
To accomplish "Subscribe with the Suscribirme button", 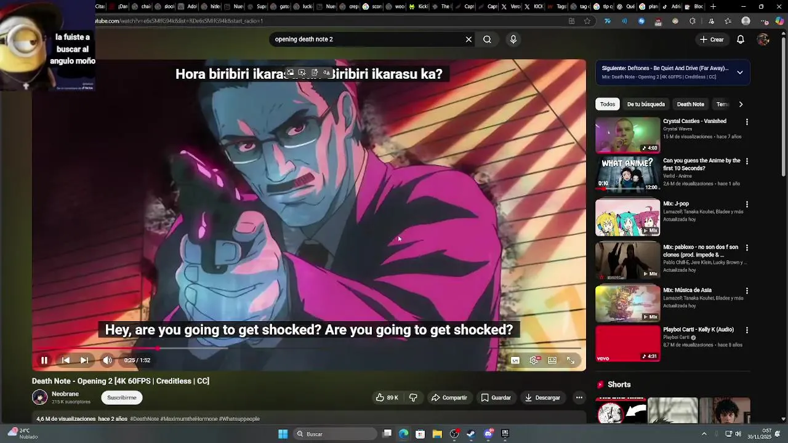I will tap(122, 398).
